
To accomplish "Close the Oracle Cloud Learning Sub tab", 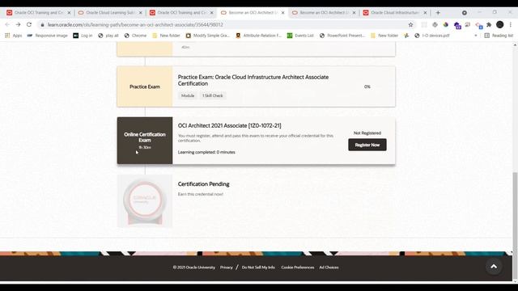I will tap(140, 13).
